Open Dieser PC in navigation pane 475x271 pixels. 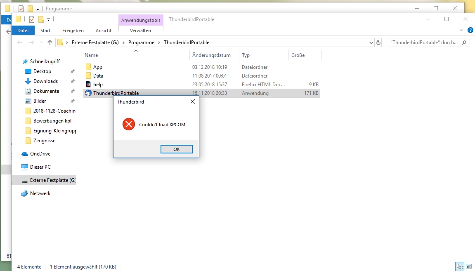click(x=40, y=167)
